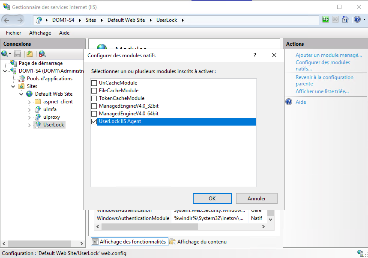
Task: Click the Pools d'applications icon
Action: click(22, 78)
